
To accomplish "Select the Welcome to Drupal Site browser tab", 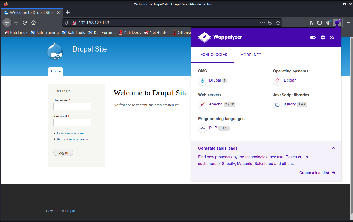I will [32, 13].
